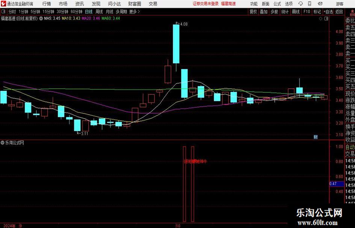Image resolution: width=355 pixels, height=228 pixels.
Task: Click the 游客 guest account label
Action: pos(340,4)
